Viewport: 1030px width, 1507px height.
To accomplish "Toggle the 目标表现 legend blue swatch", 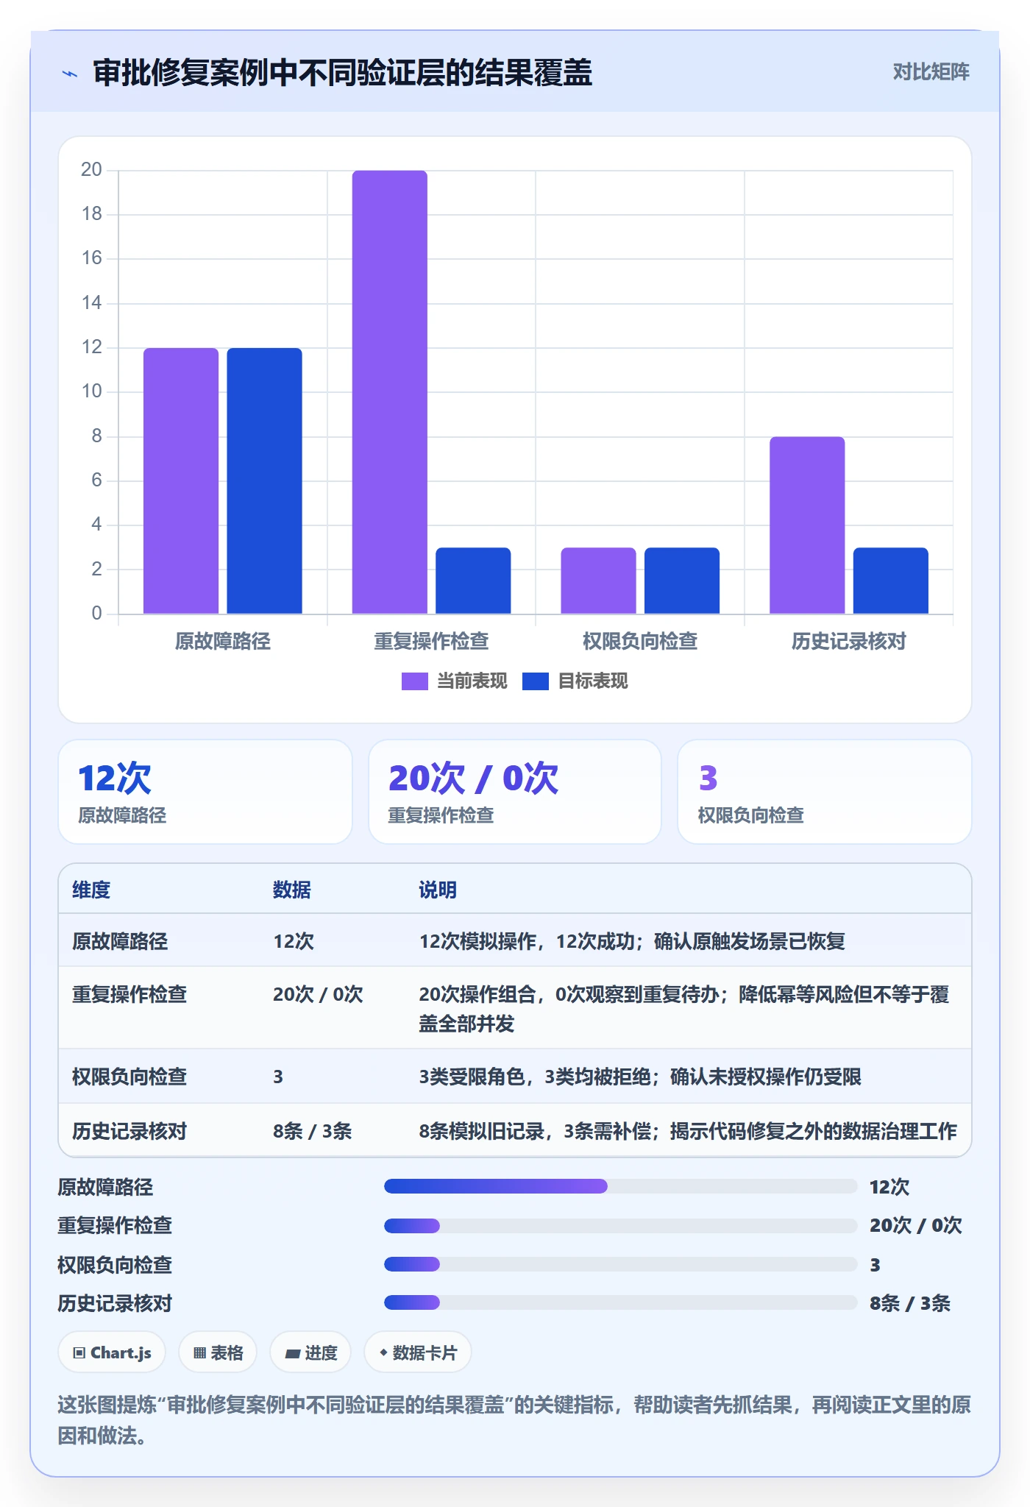I will click(x=535, y=681).
